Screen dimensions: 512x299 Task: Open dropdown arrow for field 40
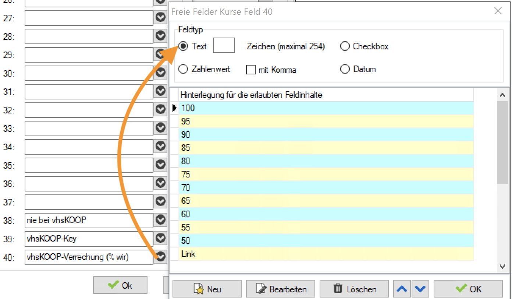161,256
